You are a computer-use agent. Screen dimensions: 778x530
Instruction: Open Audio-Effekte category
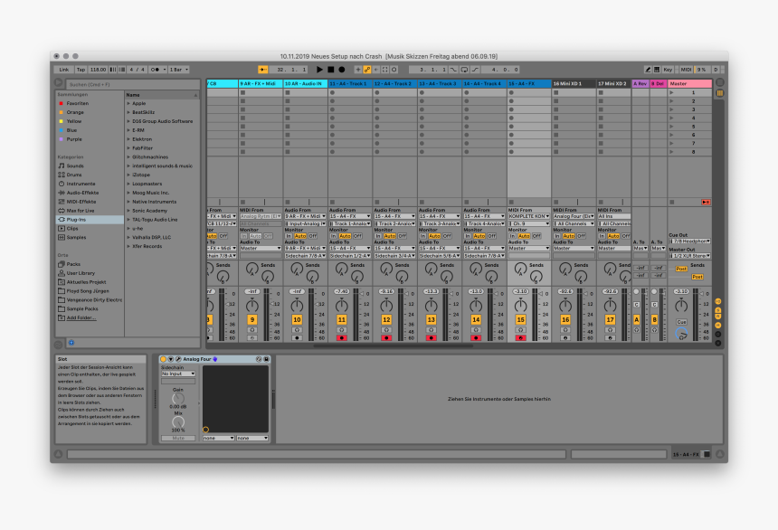82,193
